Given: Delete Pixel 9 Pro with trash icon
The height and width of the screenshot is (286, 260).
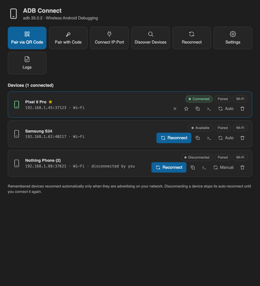Looking at the screenshot, I should point(242,109).
